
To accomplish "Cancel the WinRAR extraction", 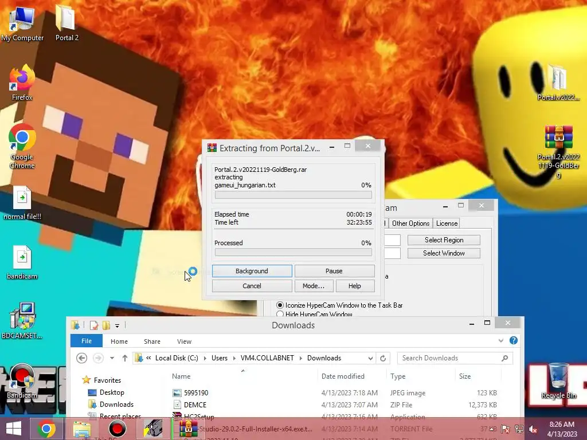I will point(252,286).
